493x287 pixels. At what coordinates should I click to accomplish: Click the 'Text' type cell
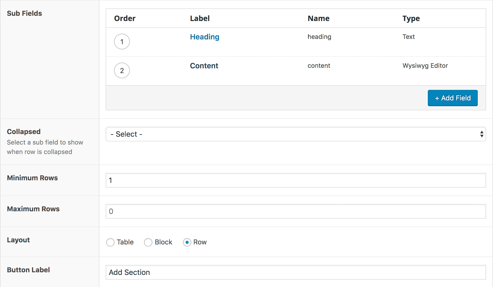pyautogui.click(x=409, y=37)
